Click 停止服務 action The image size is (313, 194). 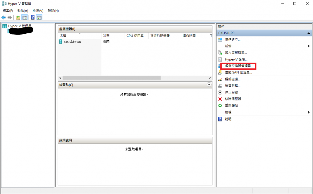tap(231, 92)
